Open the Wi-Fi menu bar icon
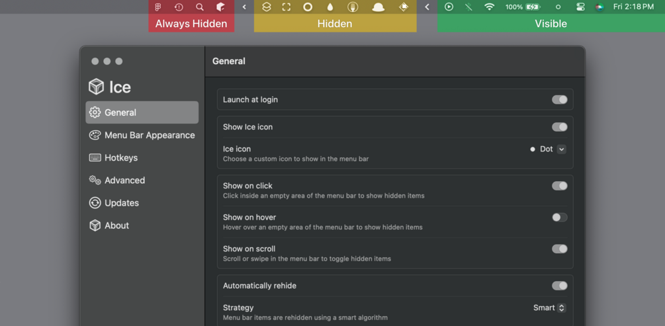 pyautogui.click(x=490, y=7)
